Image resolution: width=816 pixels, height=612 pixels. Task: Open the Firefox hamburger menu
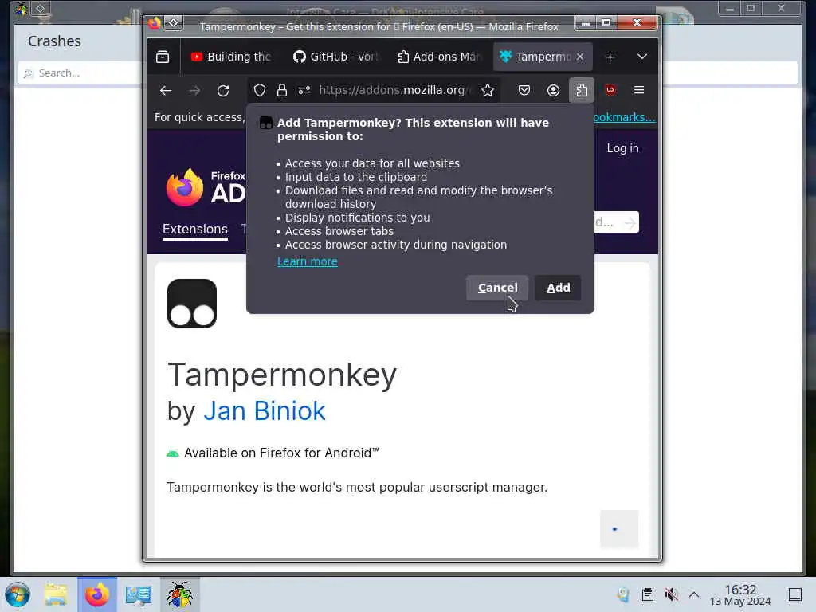639,91
